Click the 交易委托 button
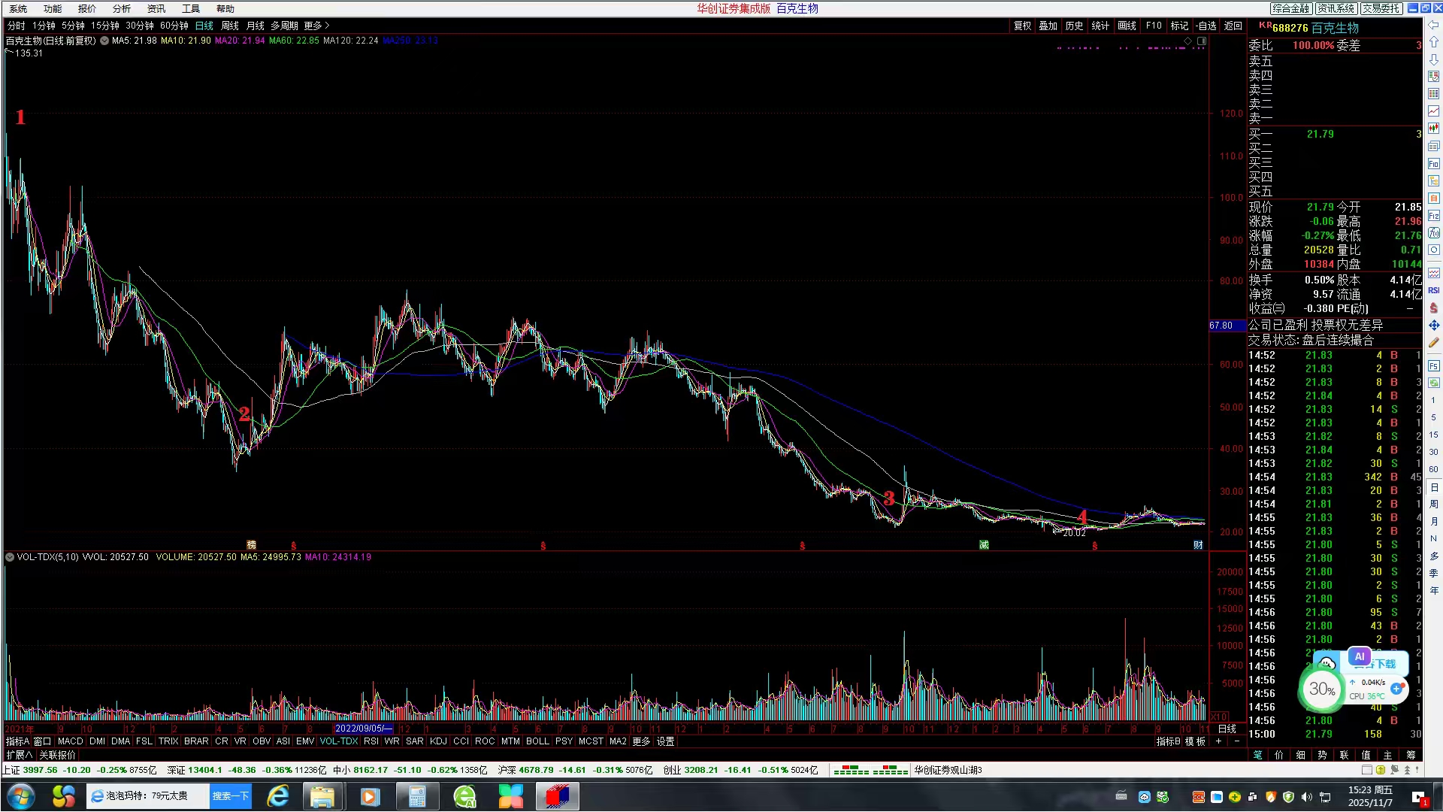The width and height of the screenshot is (1443, 812). coord(1381,8)
